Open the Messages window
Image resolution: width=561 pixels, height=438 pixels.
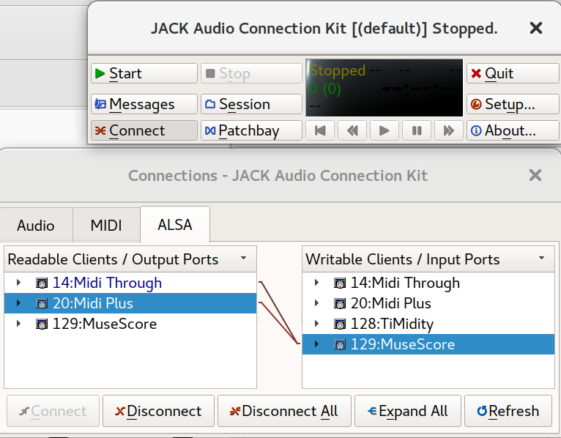click(x=144, y=104)
